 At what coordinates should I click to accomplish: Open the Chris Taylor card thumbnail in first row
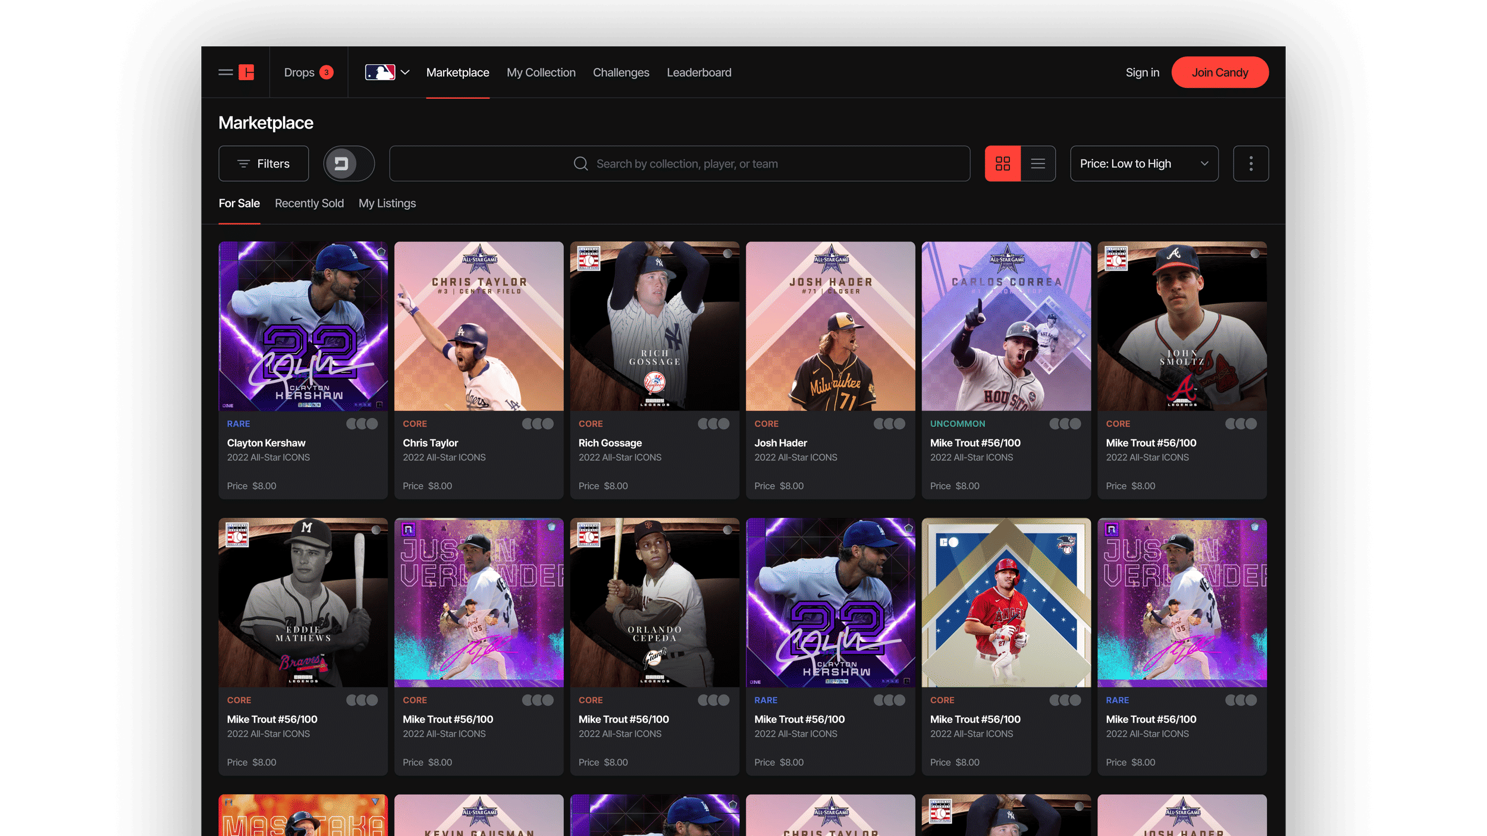pyautogui.click(x=479, y=326)
